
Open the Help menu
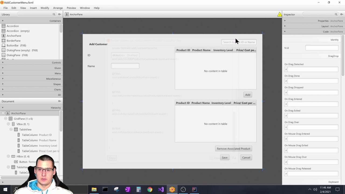(96, 8)
